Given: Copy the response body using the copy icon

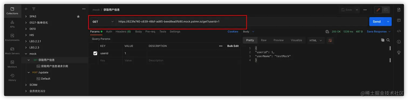Looking at the screenshot, I should coord(383,40).
